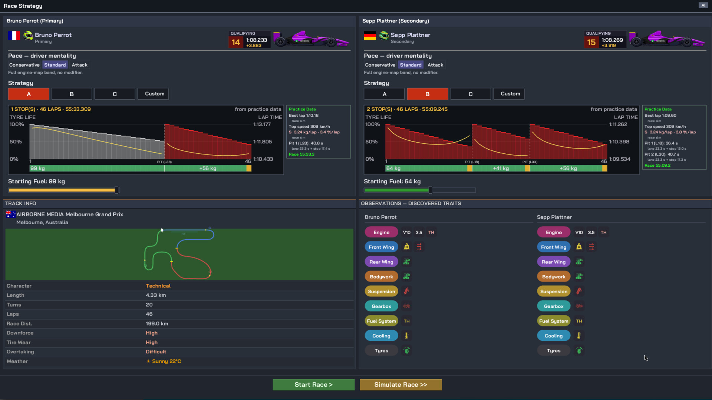Choose strategy A for Sepp Plattner
712x400 pixels.
click(x=384, y=94)
